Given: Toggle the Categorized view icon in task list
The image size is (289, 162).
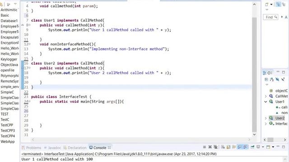Looking at the screenshot, I should click(278, 4).
